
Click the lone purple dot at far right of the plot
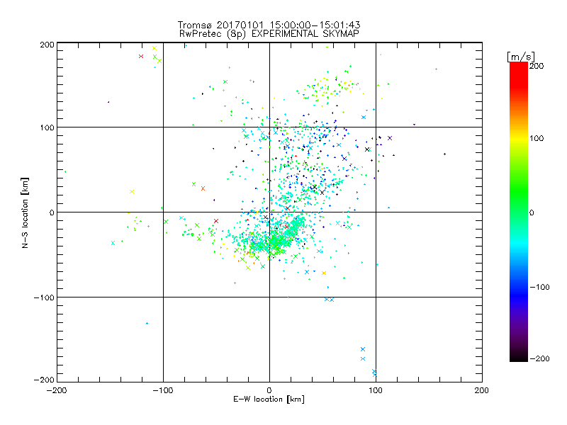[x=444, y=154]
